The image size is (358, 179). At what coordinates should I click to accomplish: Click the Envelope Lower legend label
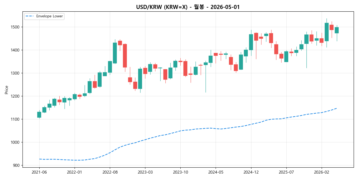point(49,16)
